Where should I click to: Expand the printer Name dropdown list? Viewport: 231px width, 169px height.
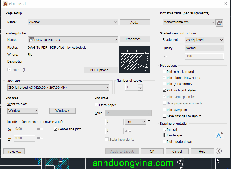(x=73, y=40)
